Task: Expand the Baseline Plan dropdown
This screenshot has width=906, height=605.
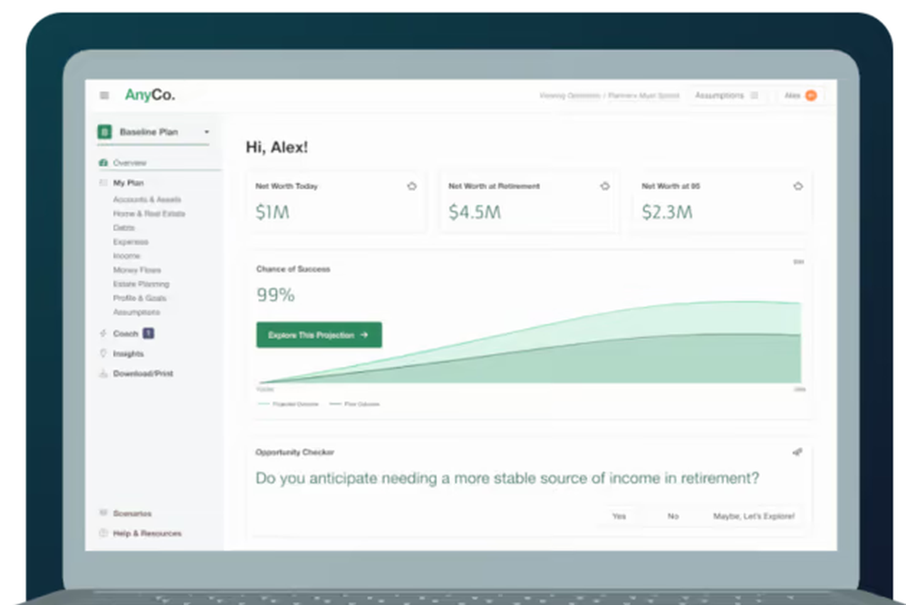Action: coord(154,131)
